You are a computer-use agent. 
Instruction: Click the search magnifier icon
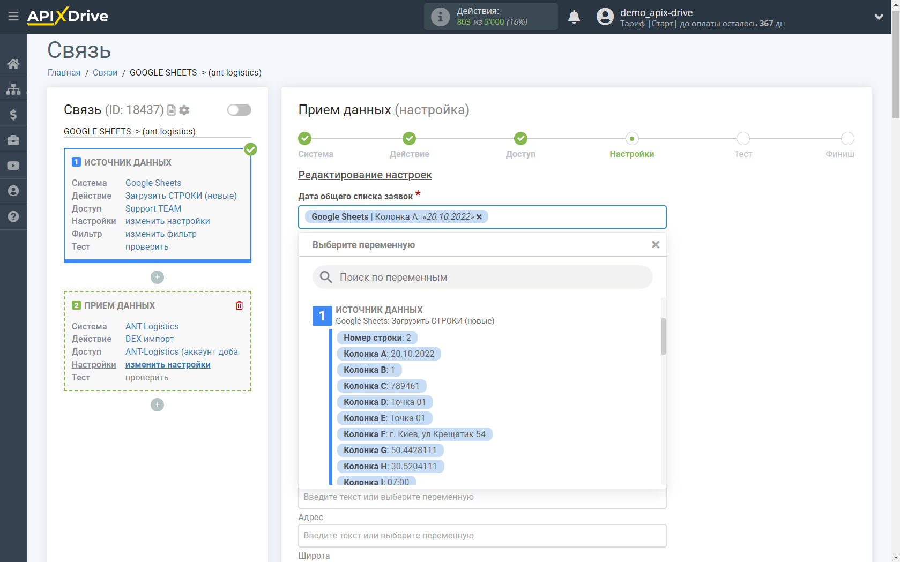pyautogui.click(x=326, y=278)
